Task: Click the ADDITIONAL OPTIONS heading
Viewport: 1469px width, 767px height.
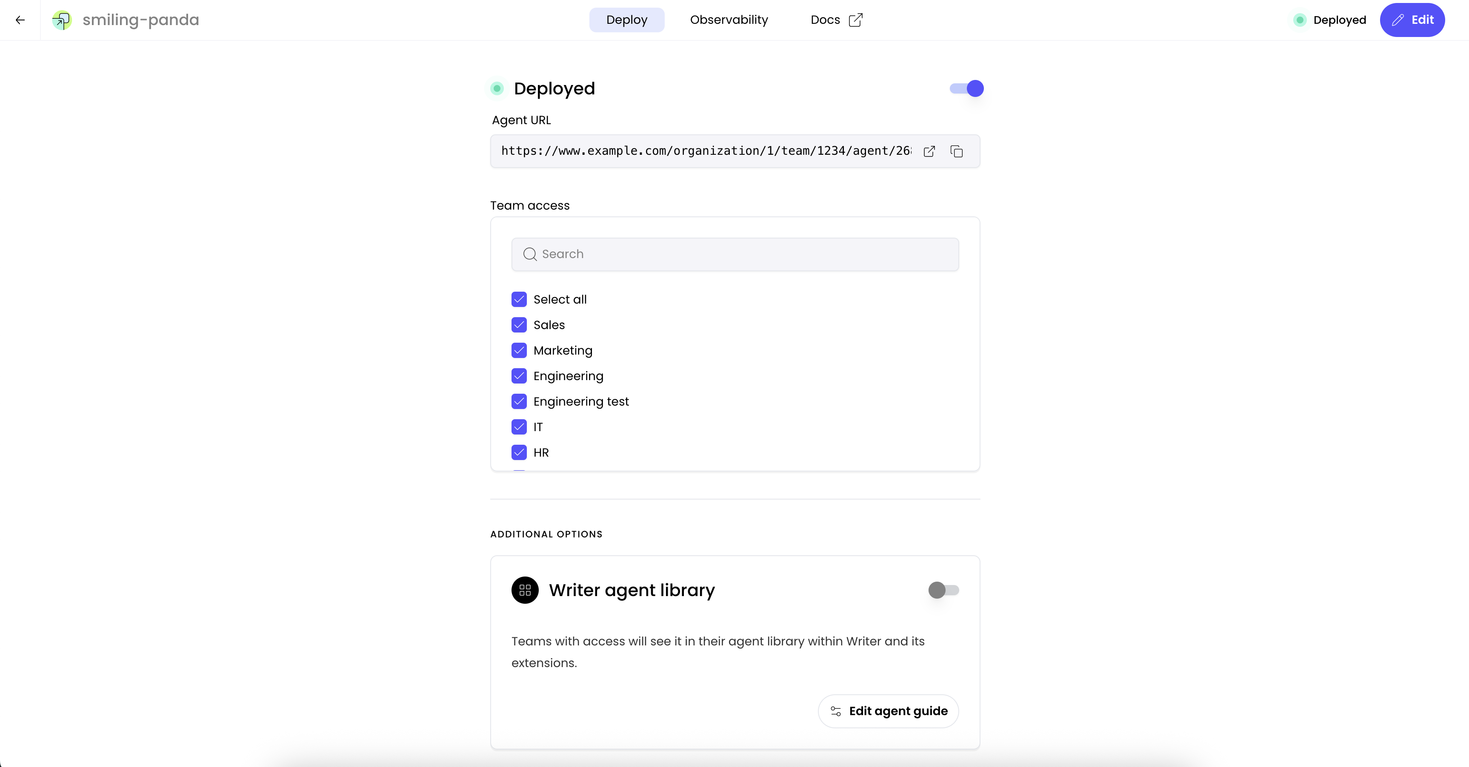Action: point(546,534)
